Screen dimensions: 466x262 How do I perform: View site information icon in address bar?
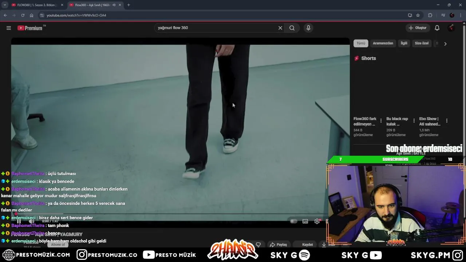pyautogui.click(x=42, y=15)
